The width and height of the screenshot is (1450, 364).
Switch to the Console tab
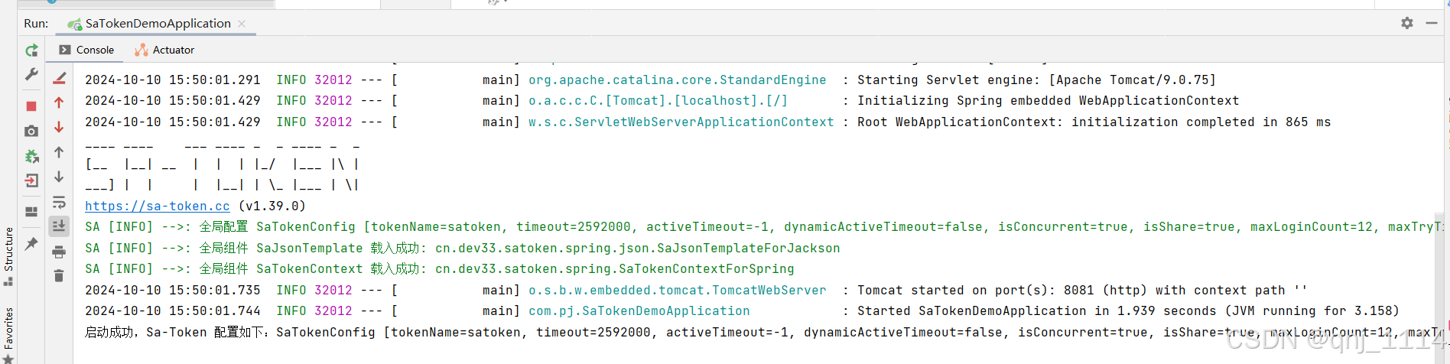coord(86,50)
